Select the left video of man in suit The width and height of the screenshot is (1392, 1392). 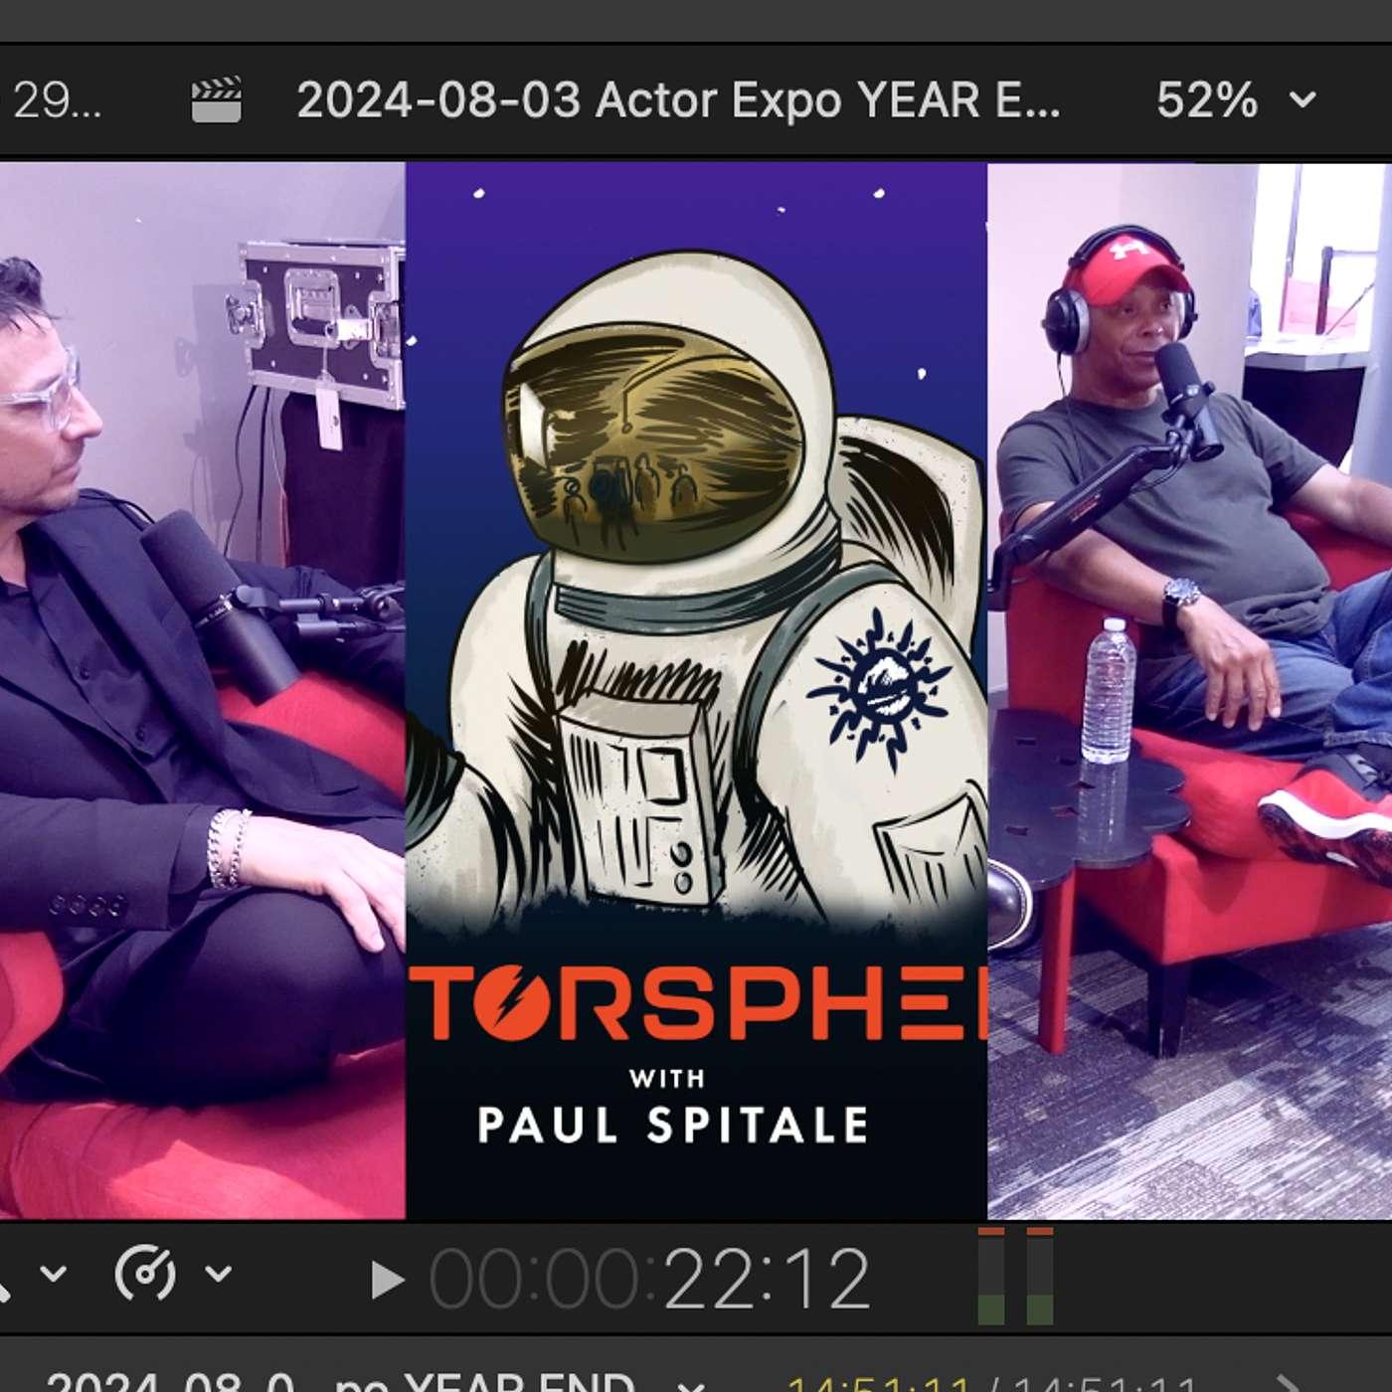pos(203,690)
